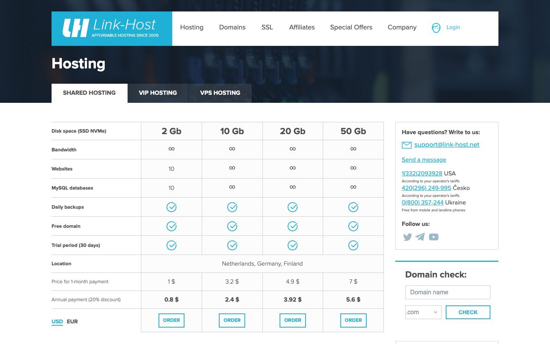
Task: Click the Send a message link
Action: pyautogui.click(x=424, y=160)
